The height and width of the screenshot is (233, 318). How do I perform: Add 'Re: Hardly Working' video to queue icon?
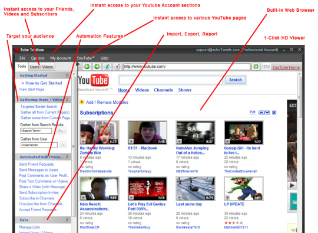(x=83, y=141)
